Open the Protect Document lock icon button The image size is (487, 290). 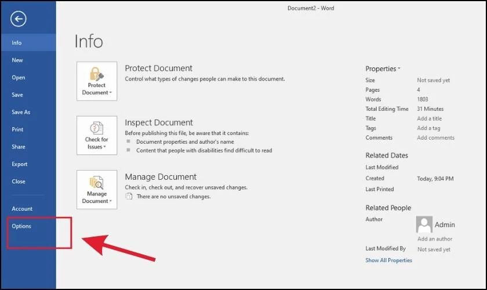97,74
